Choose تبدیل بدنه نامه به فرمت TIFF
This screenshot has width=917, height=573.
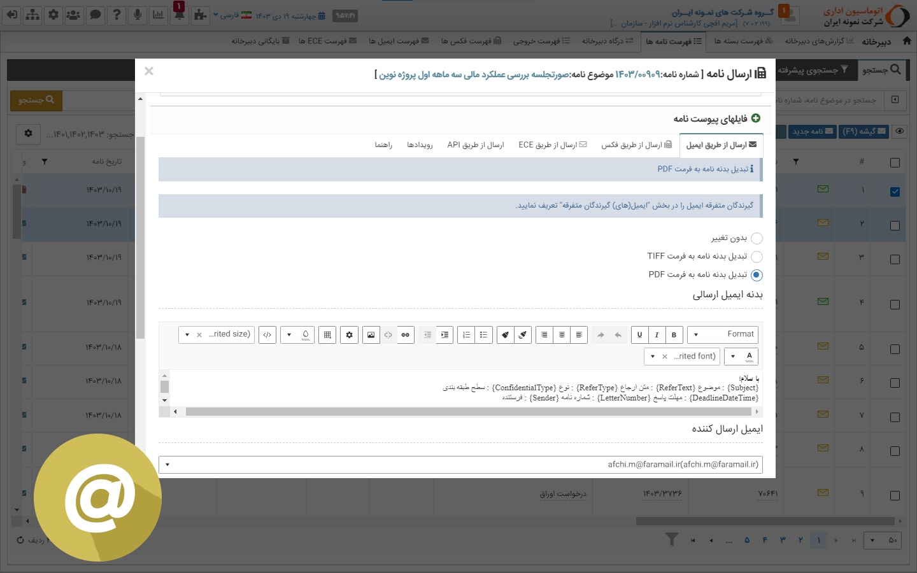point(757,257)
